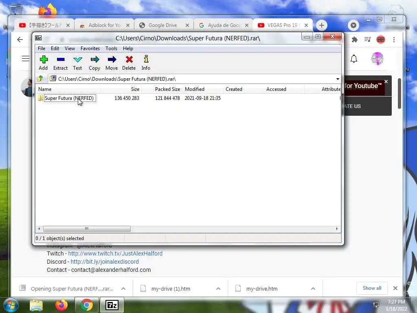Close the Adblock for Youtube popup

coord(386,82)
